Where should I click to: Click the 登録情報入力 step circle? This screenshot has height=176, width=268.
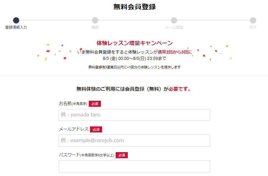click(16, 20)
